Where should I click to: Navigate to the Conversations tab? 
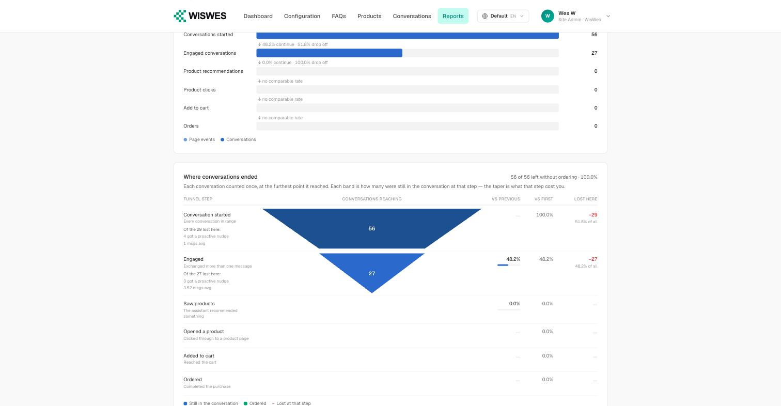pyautogui.click(x=412, y=16)
